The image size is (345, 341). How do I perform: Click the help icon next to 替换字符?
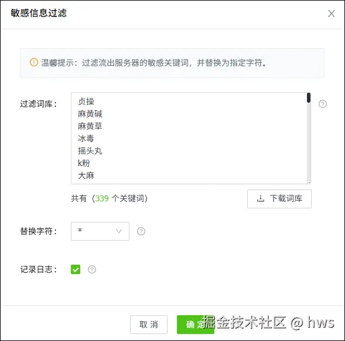(141, 231)
